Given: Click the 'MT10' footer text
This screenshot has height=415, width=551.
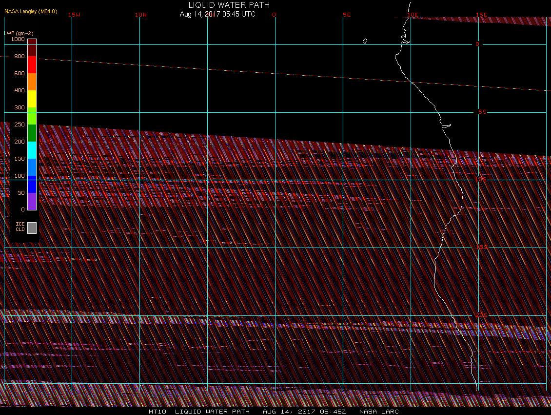Looking at the screenshot, I should coord(157,412).
